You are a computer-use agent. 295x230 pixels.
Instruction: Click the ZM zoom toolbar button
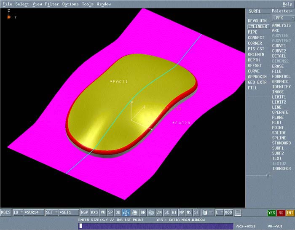pyautogui.click(x=159, y=213)
